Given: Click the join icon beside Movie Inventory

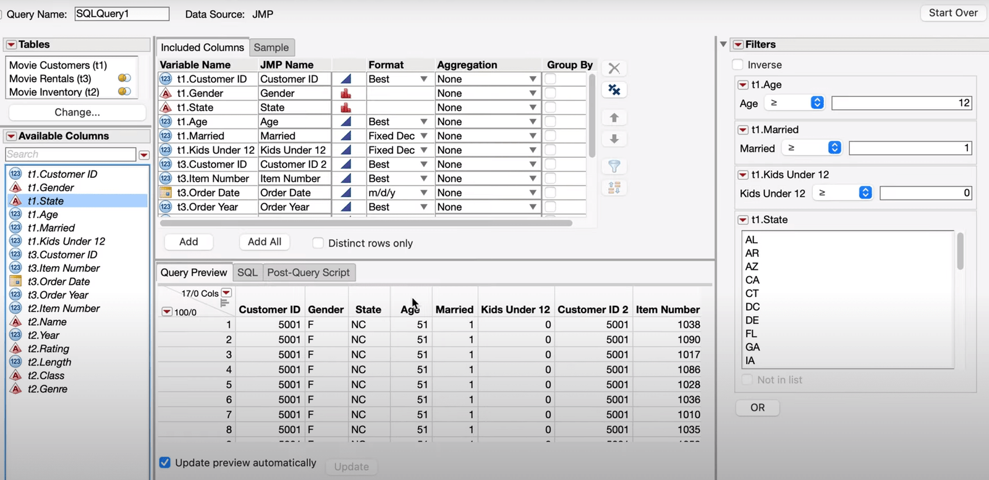Looking at the screenshot, I should tap(124, 92).
